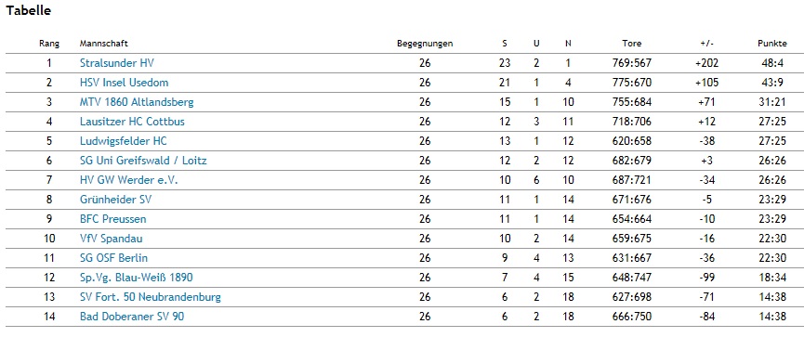Click the Punkte column header

(x=772, y=44)
